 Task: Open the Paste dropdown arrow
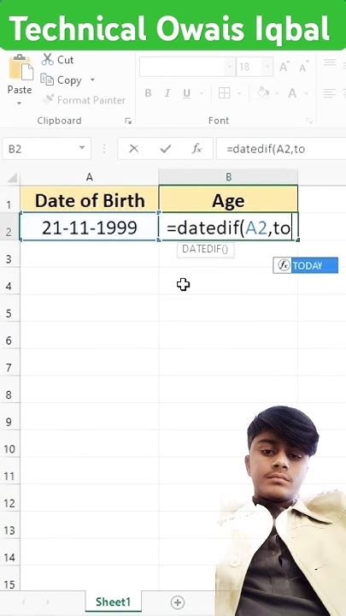click(19, 104)
